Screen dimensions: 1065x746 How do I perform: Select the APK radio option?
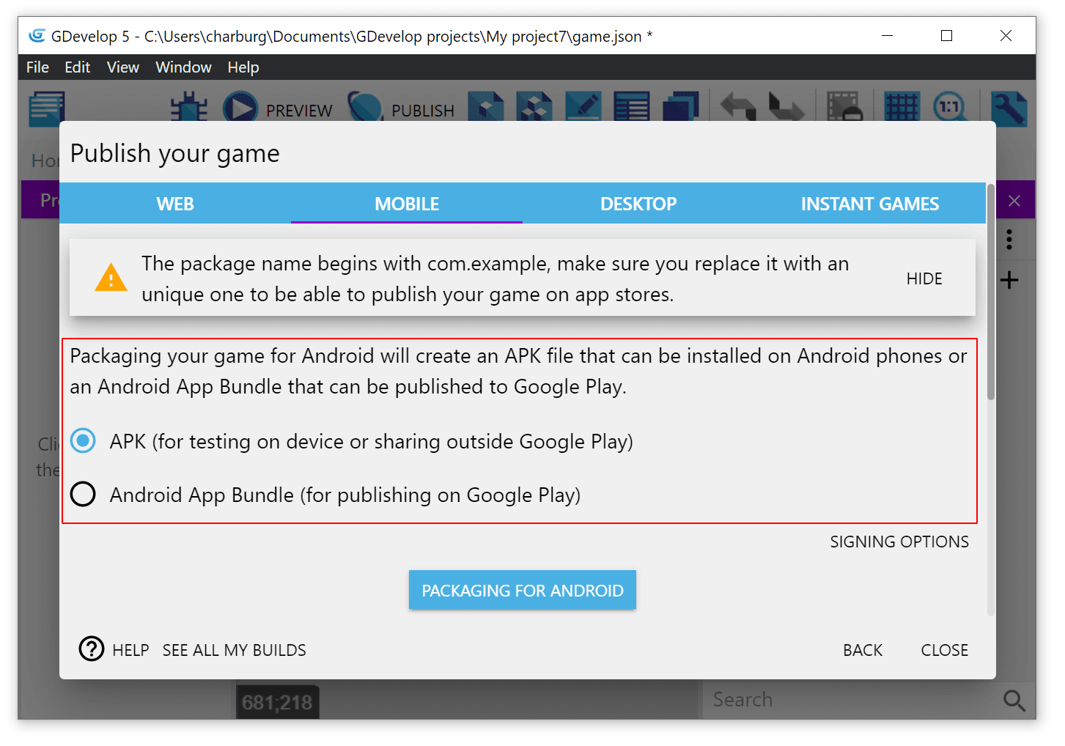click(83, 441)
